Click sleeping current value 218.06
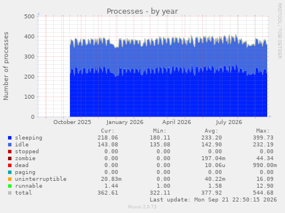This screenshot has width=285, height=213. click(108, 138)
